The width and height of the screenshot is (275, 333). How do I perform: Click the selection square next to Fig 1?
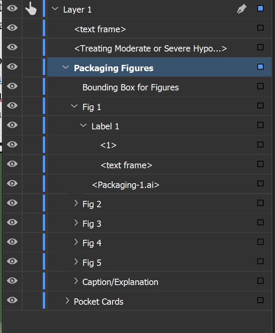[260, 106]
